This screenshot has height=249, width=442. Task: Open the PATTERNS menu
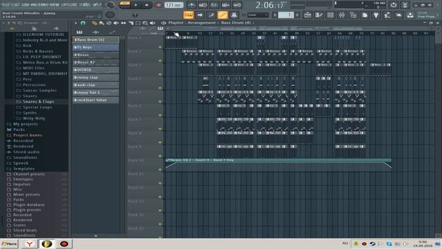coord(39,5)
